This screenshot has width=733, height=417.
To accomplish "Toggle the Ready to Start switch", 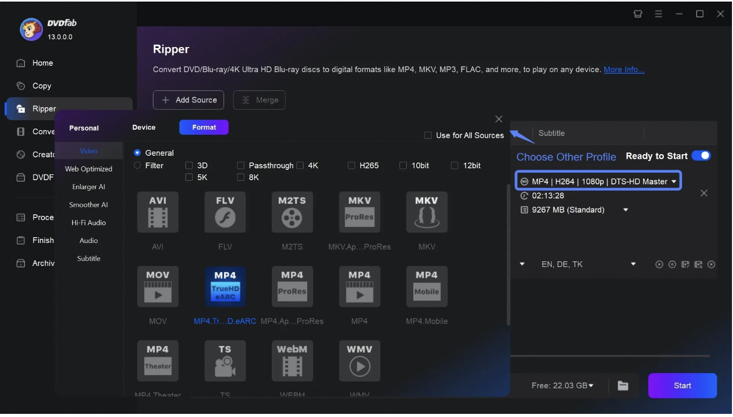I will tap(701, 156).
